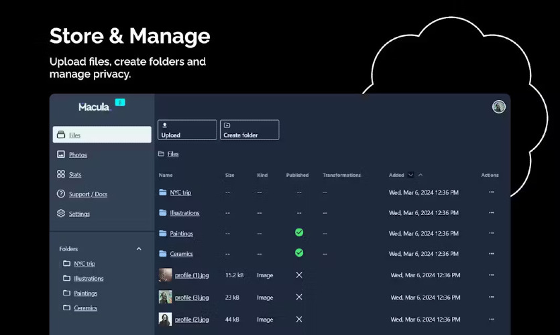The height and width of the screenshot is (335, 560).
Task: Open the Stats section in sidebar
Action: (75, 174)
